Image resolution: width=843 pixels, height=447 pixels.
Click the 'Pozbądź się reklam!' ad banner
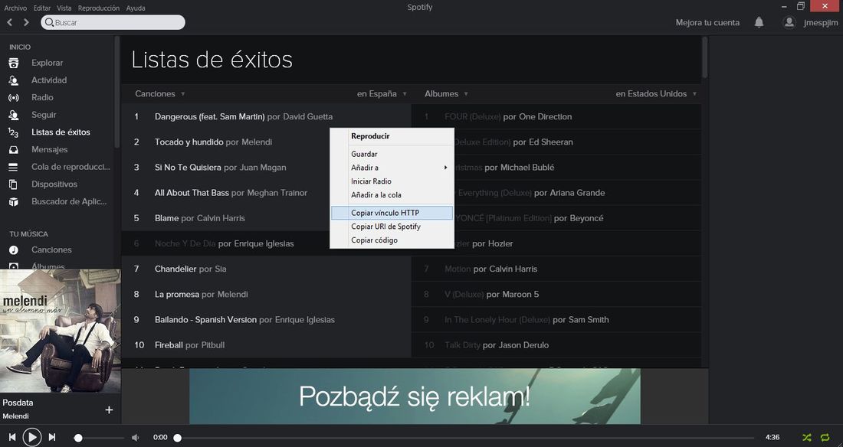[415, 396]
